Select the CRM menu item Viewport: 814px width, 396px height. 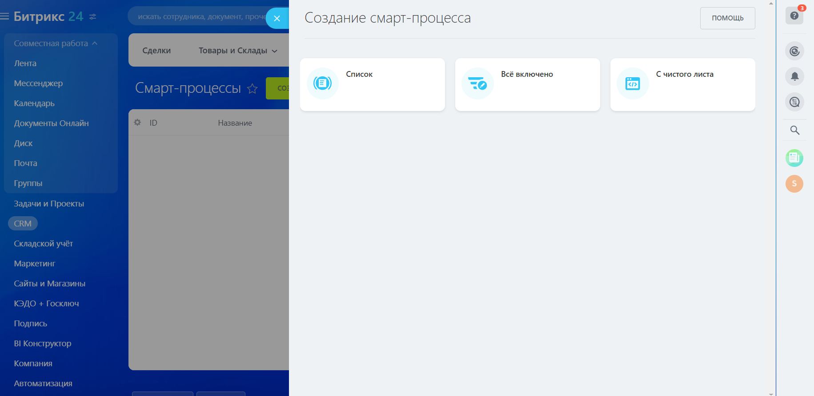23,224
